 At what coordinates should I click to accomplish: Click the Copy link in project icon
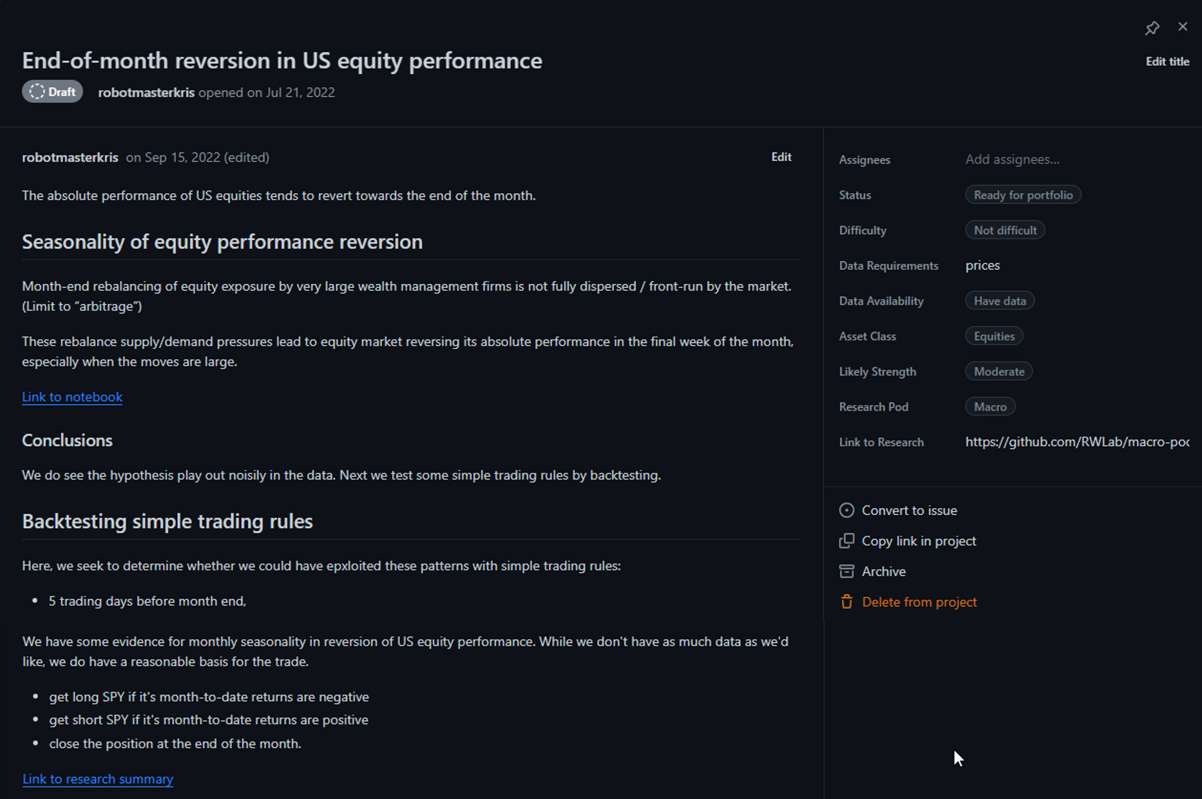pyautogui.click(x=846, y=541)
